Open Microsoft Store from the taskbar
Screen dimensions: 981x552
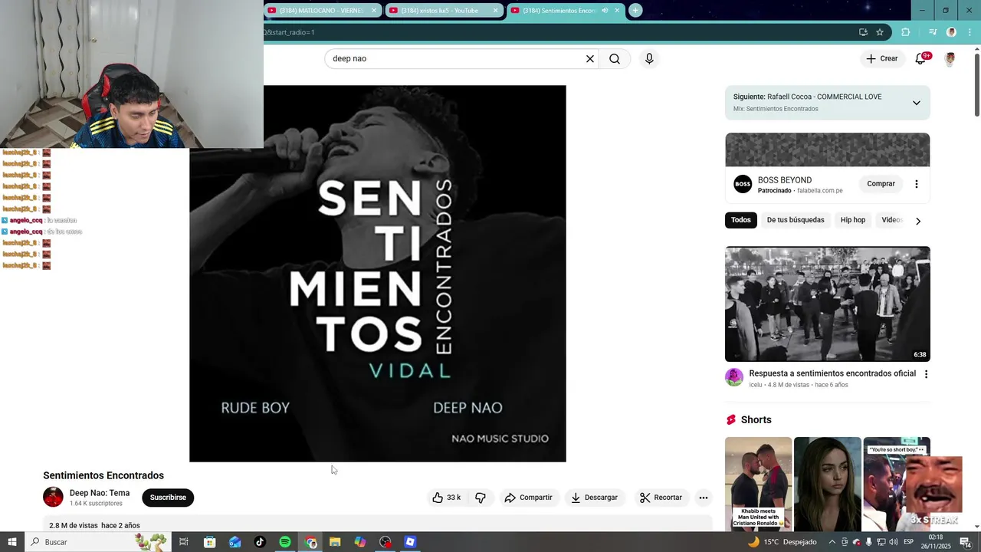[x=210, y=542]
